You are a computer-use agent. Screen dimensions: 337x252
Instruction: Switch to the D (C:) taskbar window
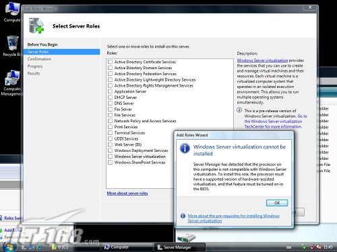click(x=60, y=247)
